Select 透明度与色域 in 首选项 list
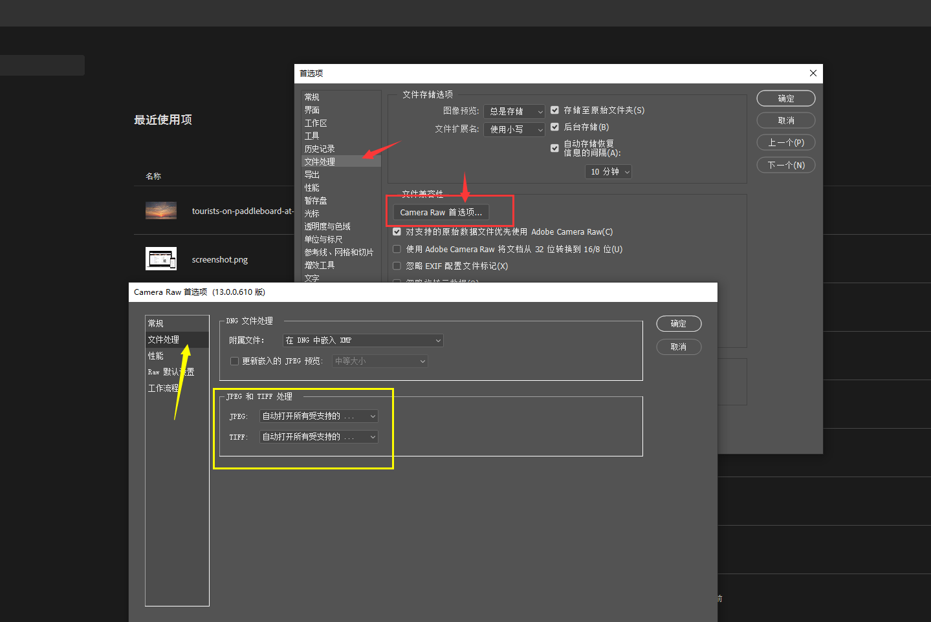This screenshot has height=622, width=931. coord(327,226)
